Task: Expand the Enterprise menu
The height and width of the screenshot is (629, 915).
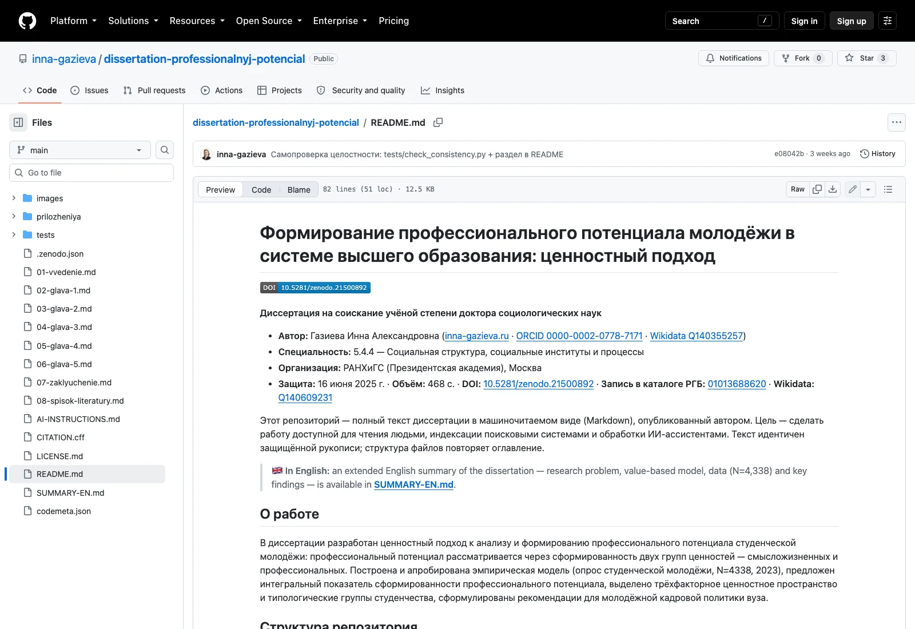Action: (x=340, y=21)
